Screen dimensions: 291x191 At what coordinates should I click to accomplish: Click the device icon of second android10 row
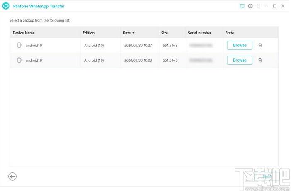pos(19,60)
